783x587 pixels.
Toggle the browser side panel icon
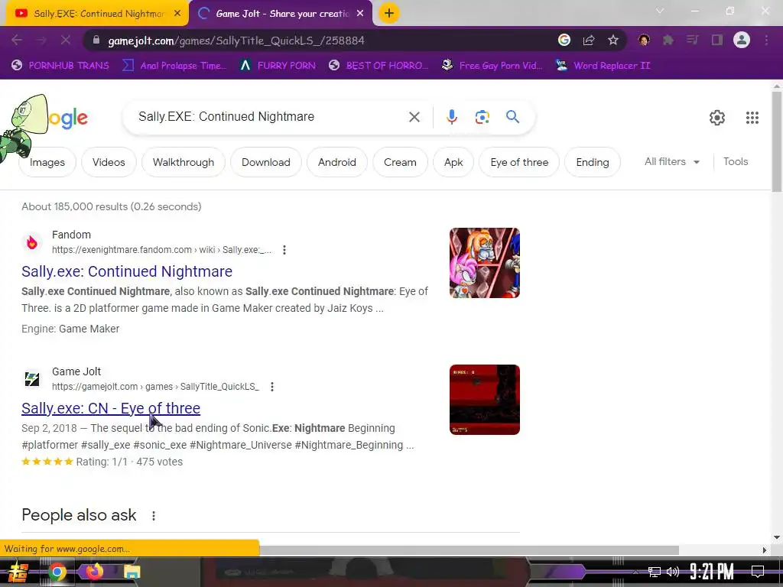717,40
